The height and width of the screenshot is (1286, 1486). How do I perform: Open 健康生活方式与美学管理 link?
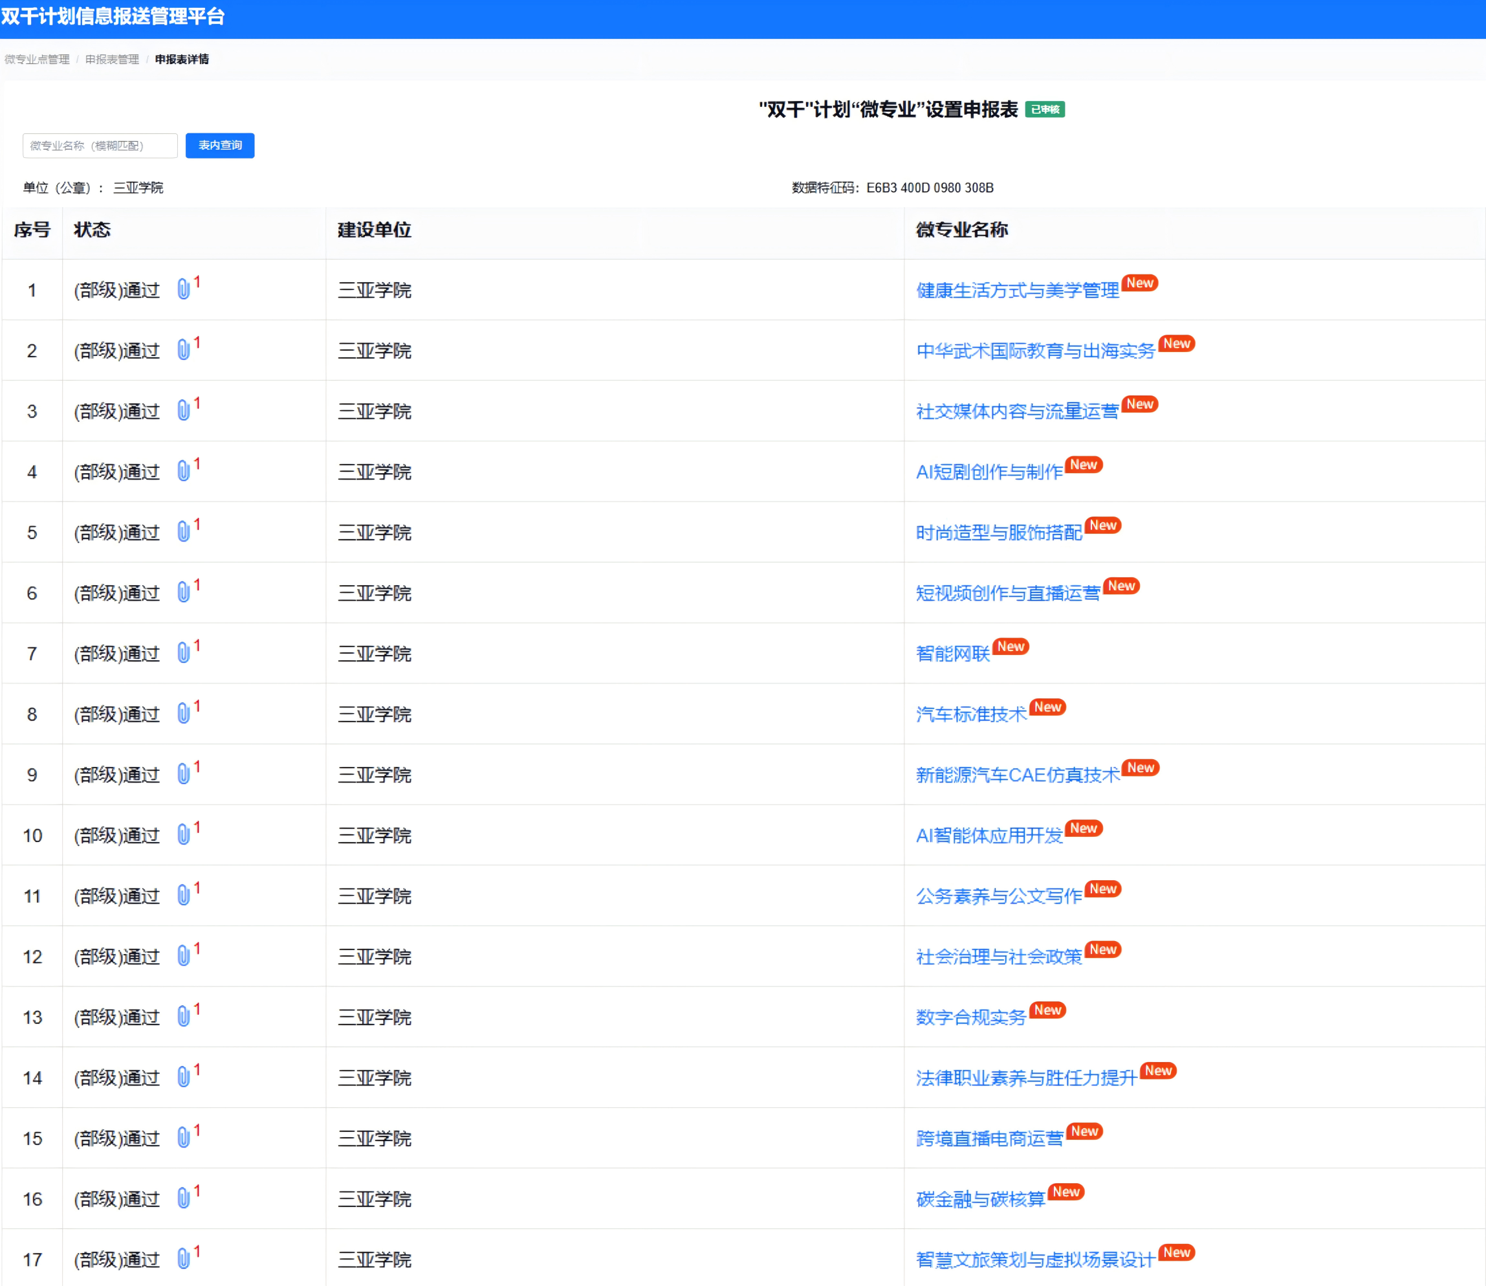(1018, 290)
